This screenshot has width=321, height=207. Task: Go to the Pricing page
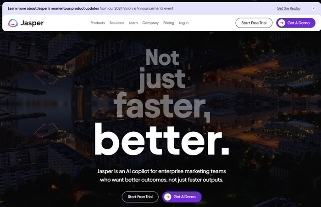pyautogui.click(x=169, y=23)
